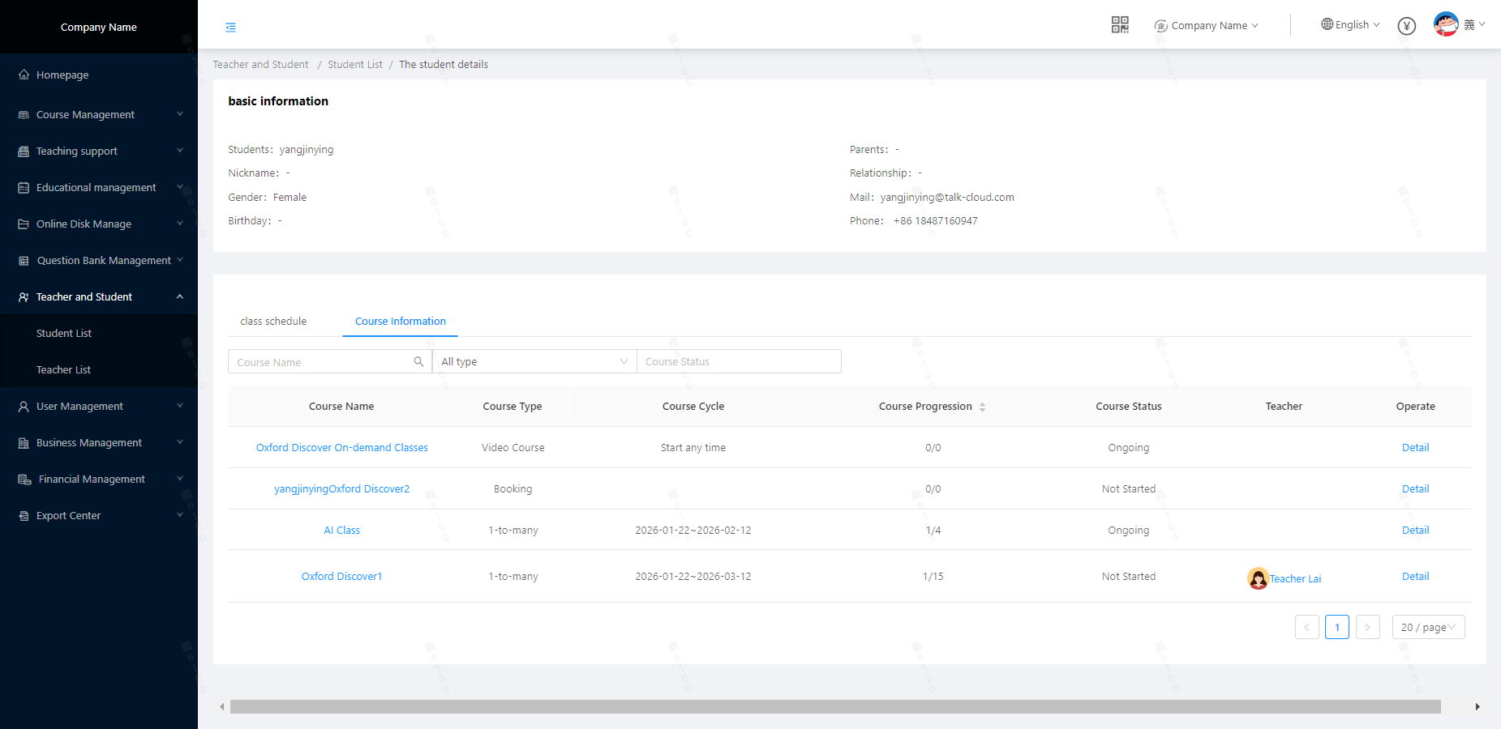Open the QR code icon in header

coord(1120,25)
